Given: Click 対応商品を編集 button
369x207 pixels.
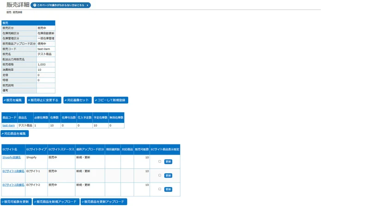Looking at the screenshot, I should pos(15,134).
